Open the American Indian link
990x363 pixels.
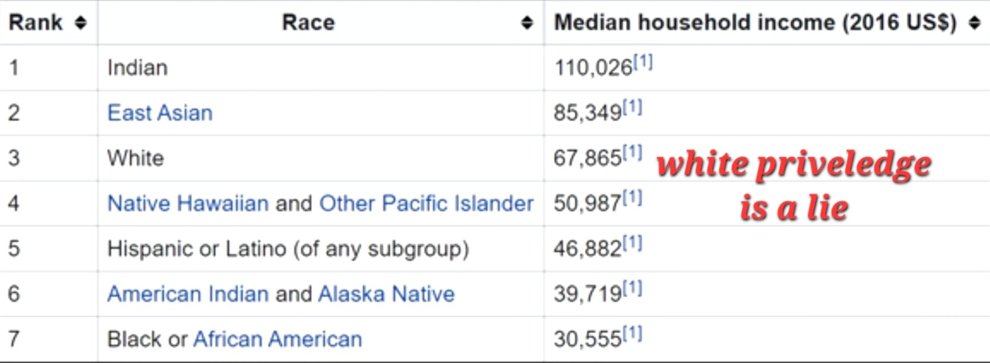(x=188, y=294)
